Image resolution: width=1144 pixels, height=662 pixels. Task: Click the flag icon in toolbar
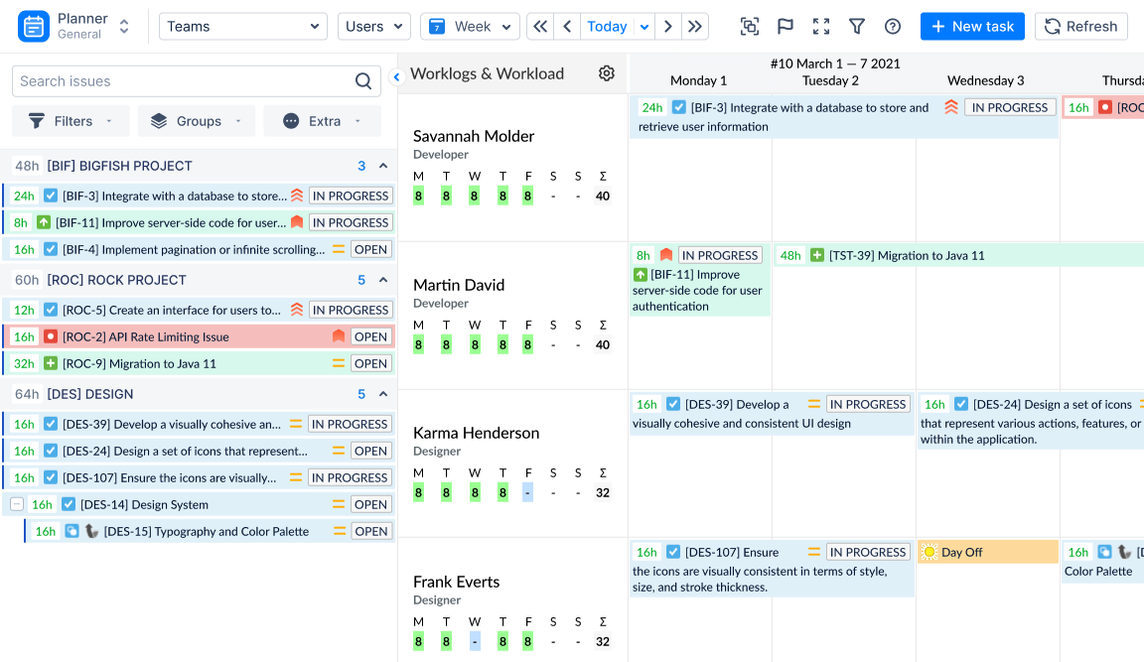coord(786,27)
